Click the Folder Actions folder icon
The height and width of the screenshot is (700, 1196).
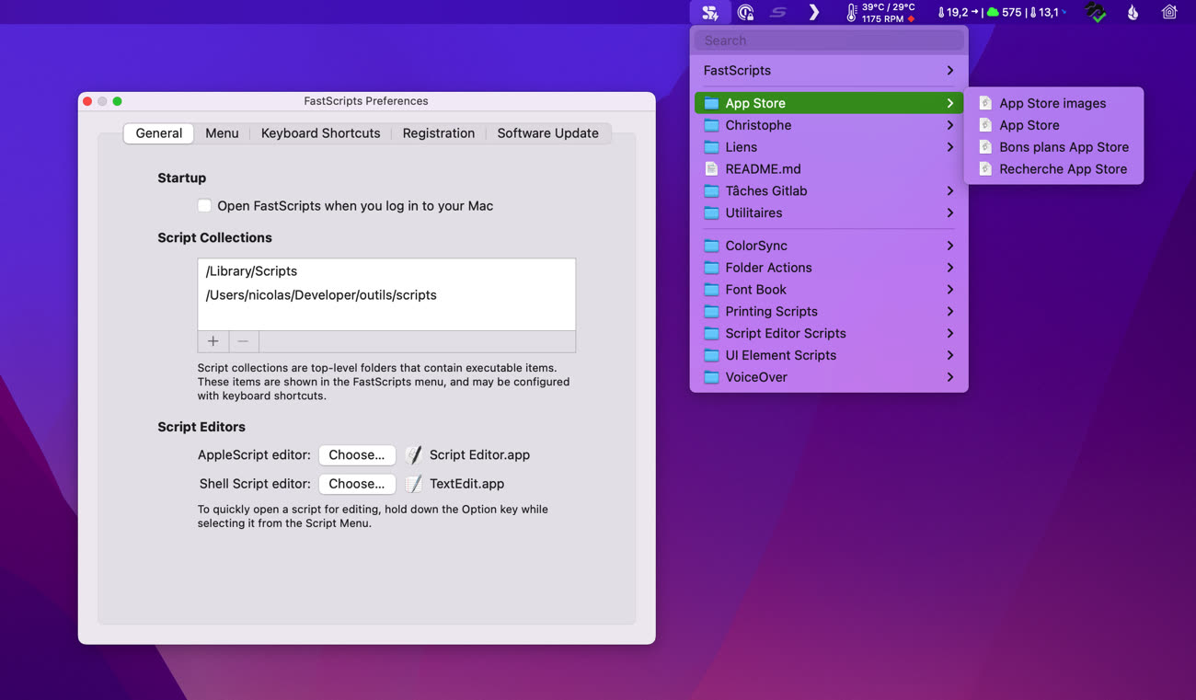point(711,268)
